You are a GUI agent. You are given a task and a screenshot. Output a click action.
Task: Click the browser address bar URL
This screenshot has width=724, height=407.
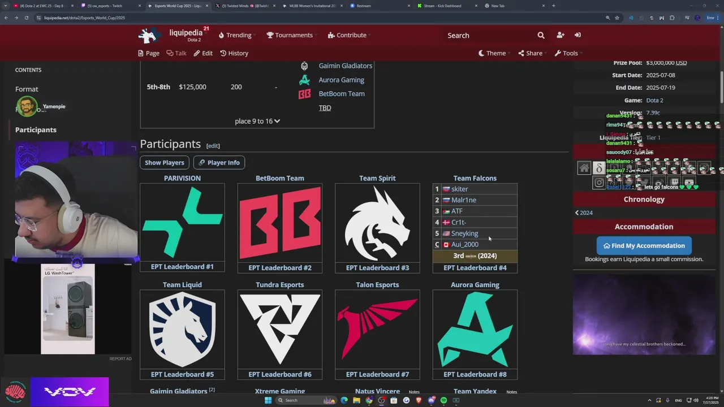pos(85,18)
